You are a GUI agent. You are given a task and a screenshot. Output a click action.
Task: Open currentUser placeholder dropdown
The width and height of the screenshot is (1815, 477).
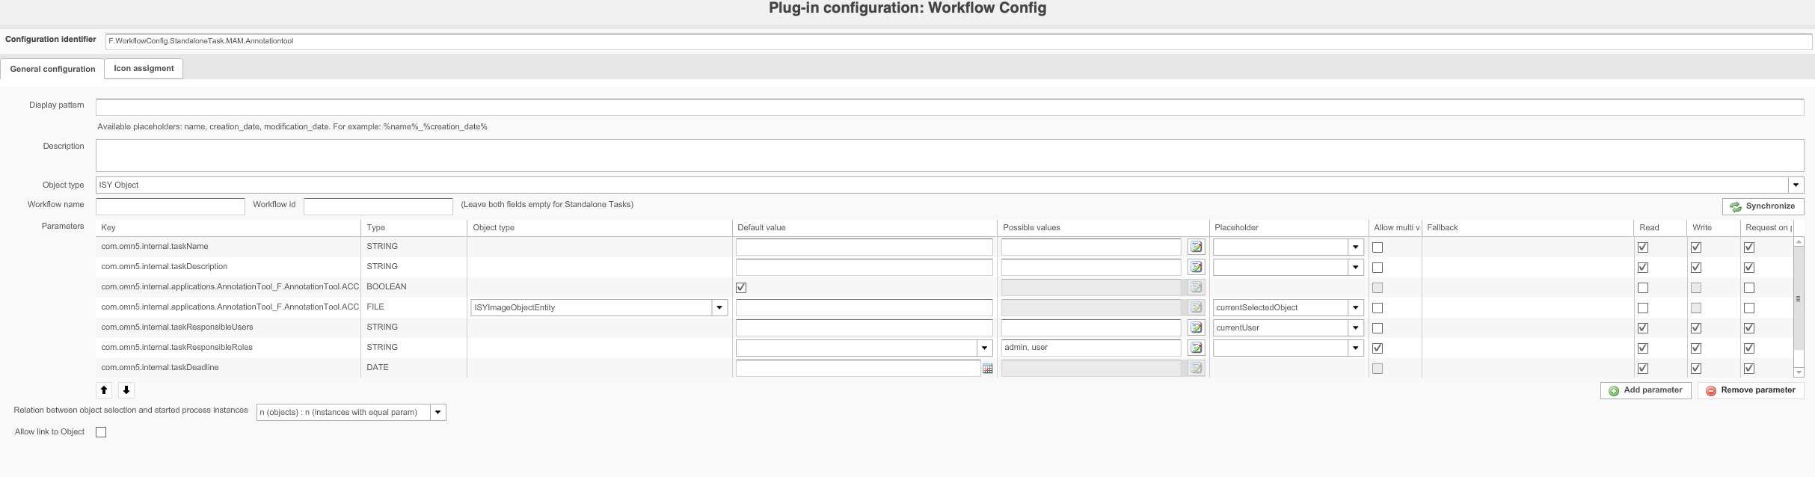coord(1355,327)
